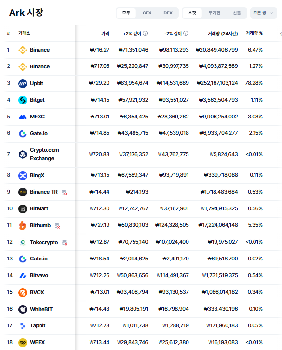Screen dimensions: 282x350
Task: Click info icon next to -2% 깊이
Action: point(186,33)
